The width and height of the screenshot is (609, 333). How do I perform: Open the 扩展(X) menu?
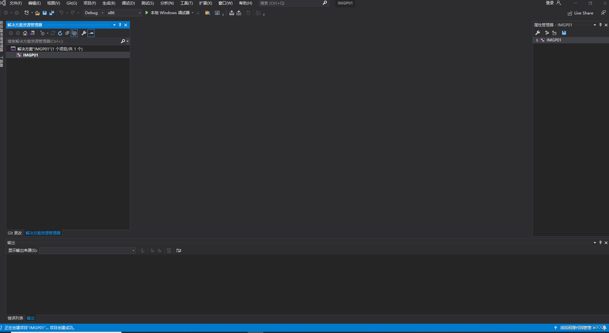coord(205,3)
